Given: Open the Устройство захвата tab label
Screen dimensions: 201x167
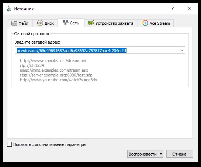Looking at the screenshot, I should (114, 23).
